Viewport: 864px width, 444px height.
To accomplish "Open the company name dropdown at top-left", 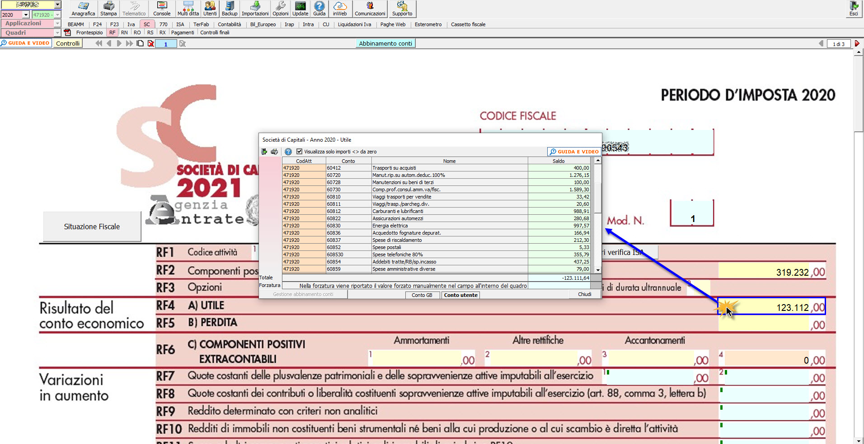I will coord(57,5).
